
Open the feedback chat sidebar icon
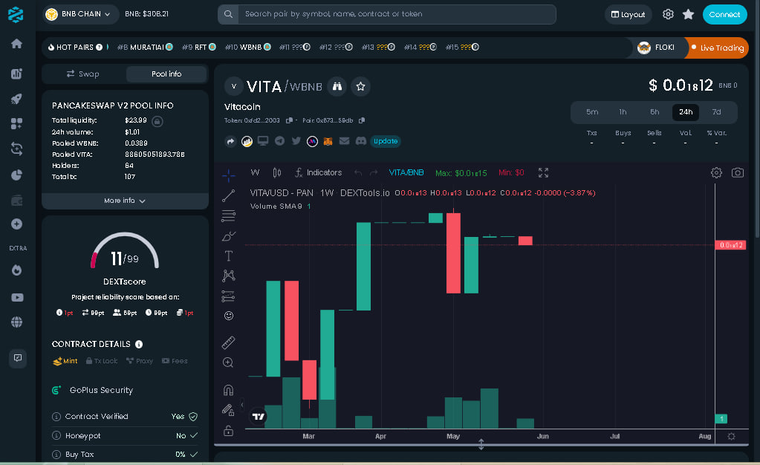pos(17,358)
